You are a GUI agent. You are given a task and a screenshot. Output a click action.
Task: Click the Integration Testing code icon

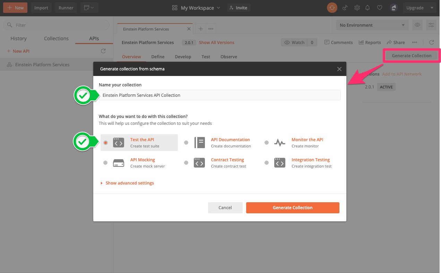(280, 163)
